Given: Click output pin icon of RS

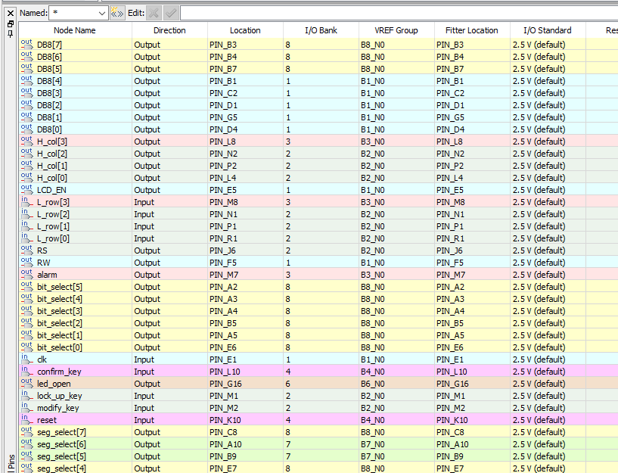Looking at the screenshot, I should pos(26,250).
